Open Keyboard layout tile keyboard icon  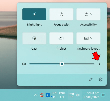click(x=86, y=38)
